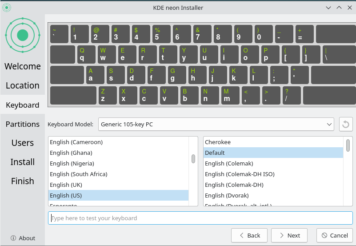Click the M key on keyboard preview
The width and height of the screenshot is (356, 246).
coord(230,95)
